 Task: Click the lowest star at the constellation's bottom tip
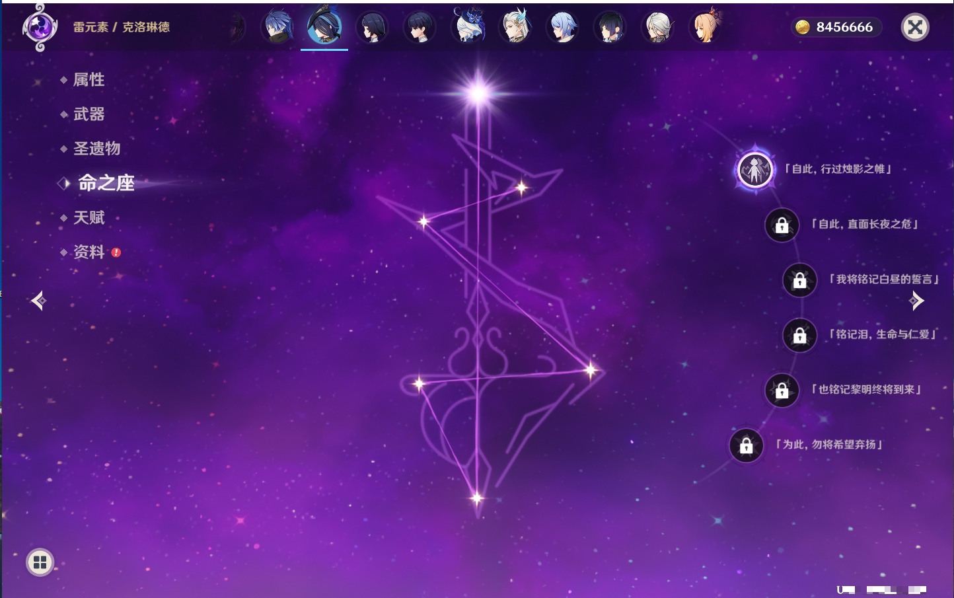point(476,498)
